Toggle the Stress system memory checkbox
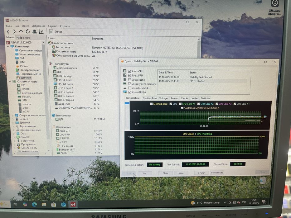 pos(129,84)
